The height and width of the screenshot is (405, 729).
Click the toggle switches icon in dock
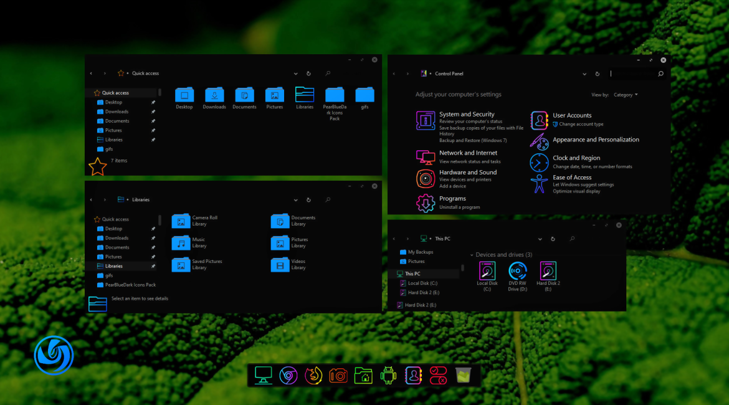tap(438, 375)
